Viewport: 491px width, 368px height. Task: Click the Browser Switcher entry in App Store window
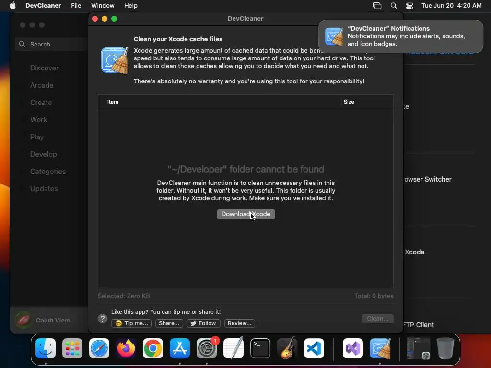tap(427, 179)
